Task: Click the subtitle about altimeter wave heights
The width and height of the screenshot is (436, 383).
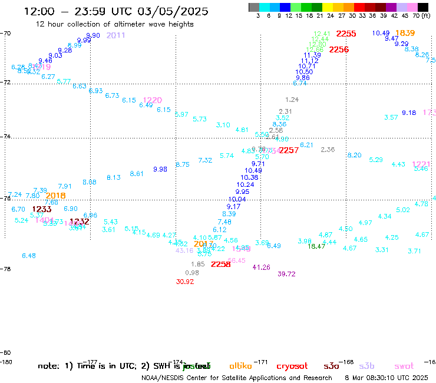Action: (x=114, y=24)
